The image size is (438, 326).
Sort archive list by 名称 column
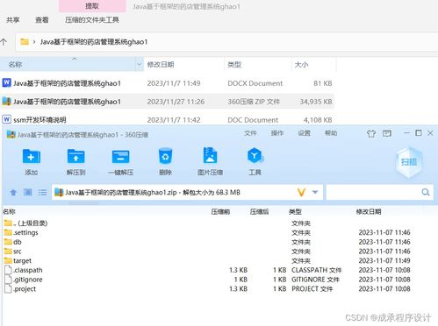tap(9, 211)
